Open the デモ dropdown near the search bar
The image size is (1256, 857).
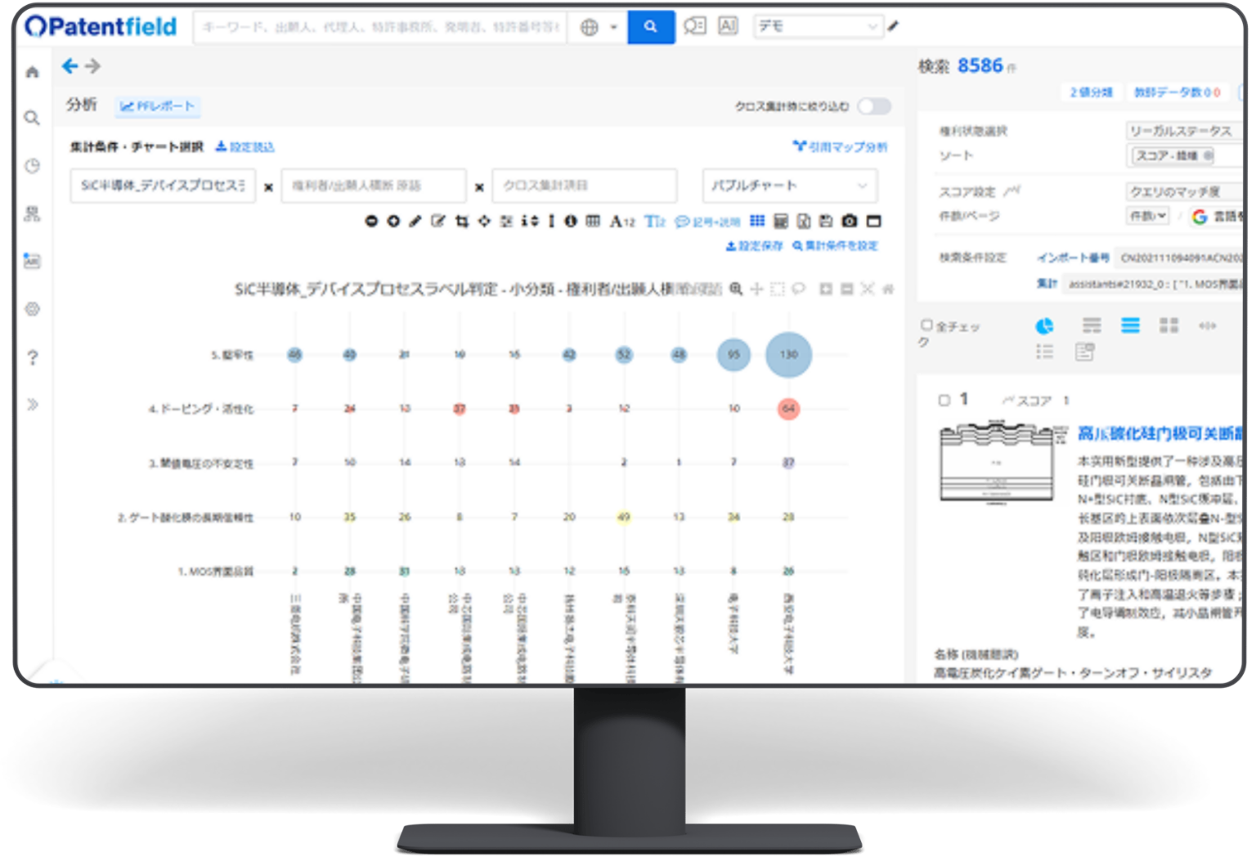[818, 25]
